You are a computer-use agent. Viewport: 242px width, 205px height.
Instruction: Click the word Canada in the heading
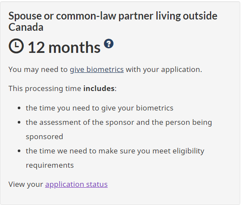tap(26, 27)
